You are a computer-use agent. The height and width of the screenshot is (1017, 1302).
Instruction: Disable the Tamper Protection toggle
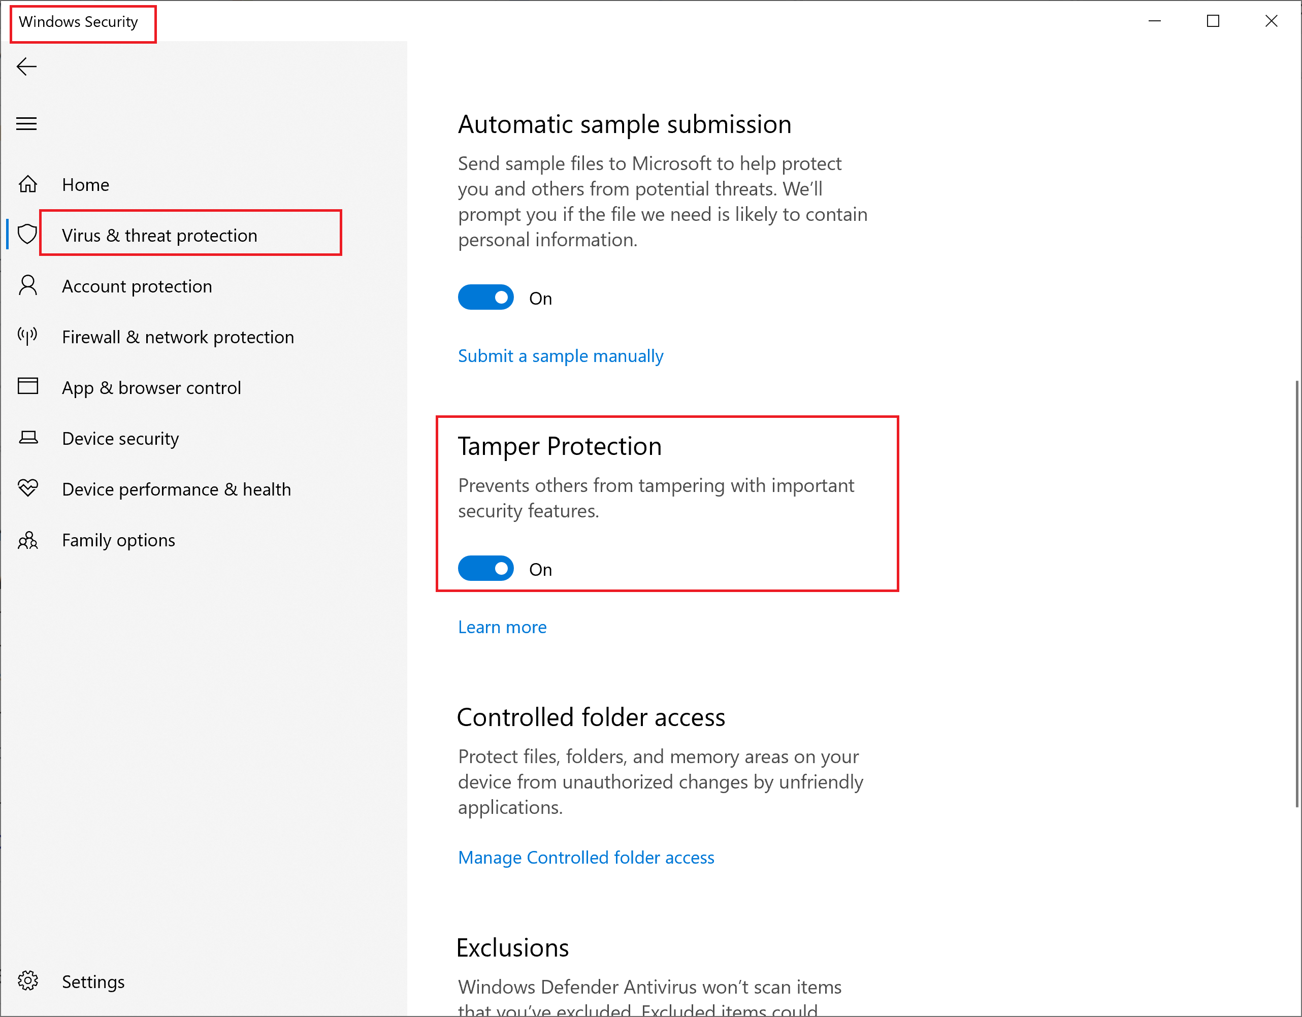point(485,568)
